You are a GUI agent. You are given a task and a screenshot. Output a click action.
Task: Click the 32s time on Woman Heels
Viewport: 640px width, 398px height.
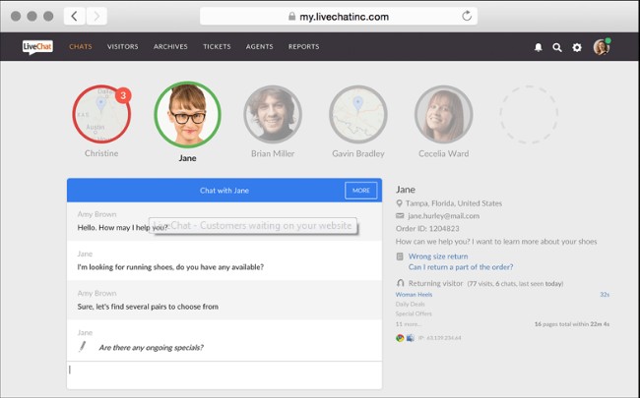tap(605, 294)
